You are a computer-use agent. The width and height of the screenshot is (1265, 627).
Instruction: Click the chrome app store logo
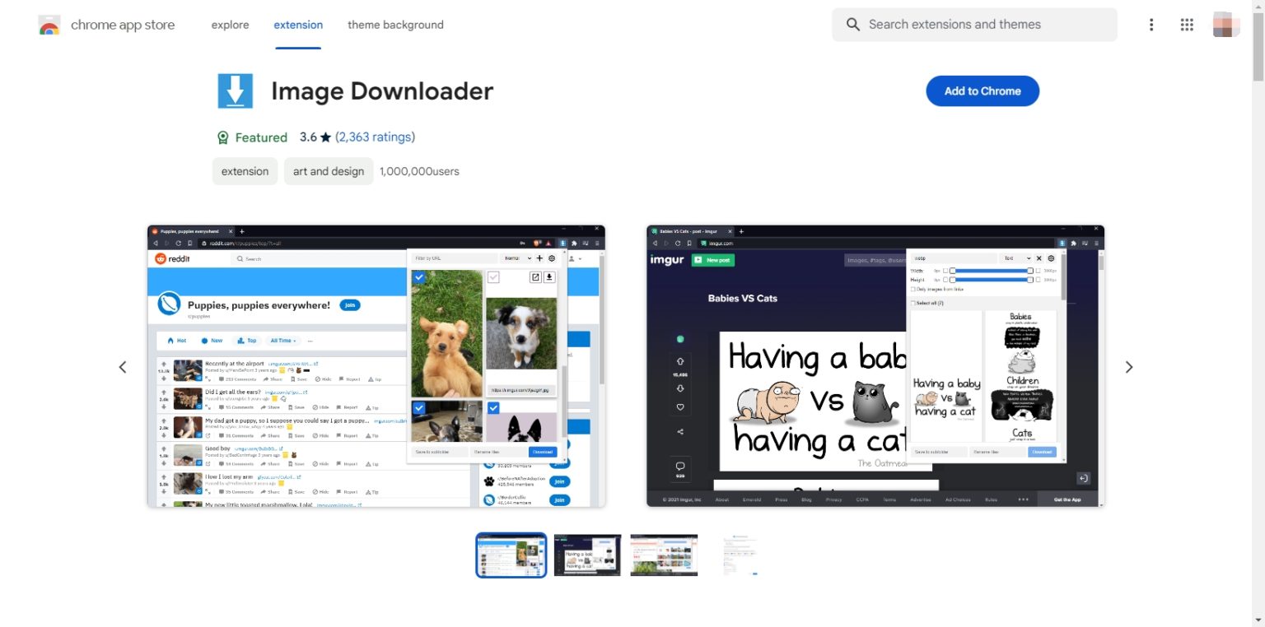(x=49, y=25)
